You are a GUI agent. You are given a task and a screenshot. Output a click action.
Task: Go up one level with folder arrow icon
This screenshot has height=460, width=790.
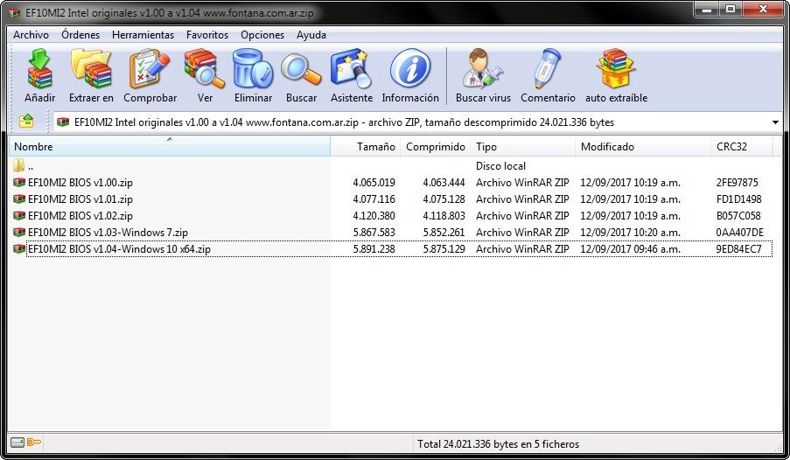pos(26,121)
